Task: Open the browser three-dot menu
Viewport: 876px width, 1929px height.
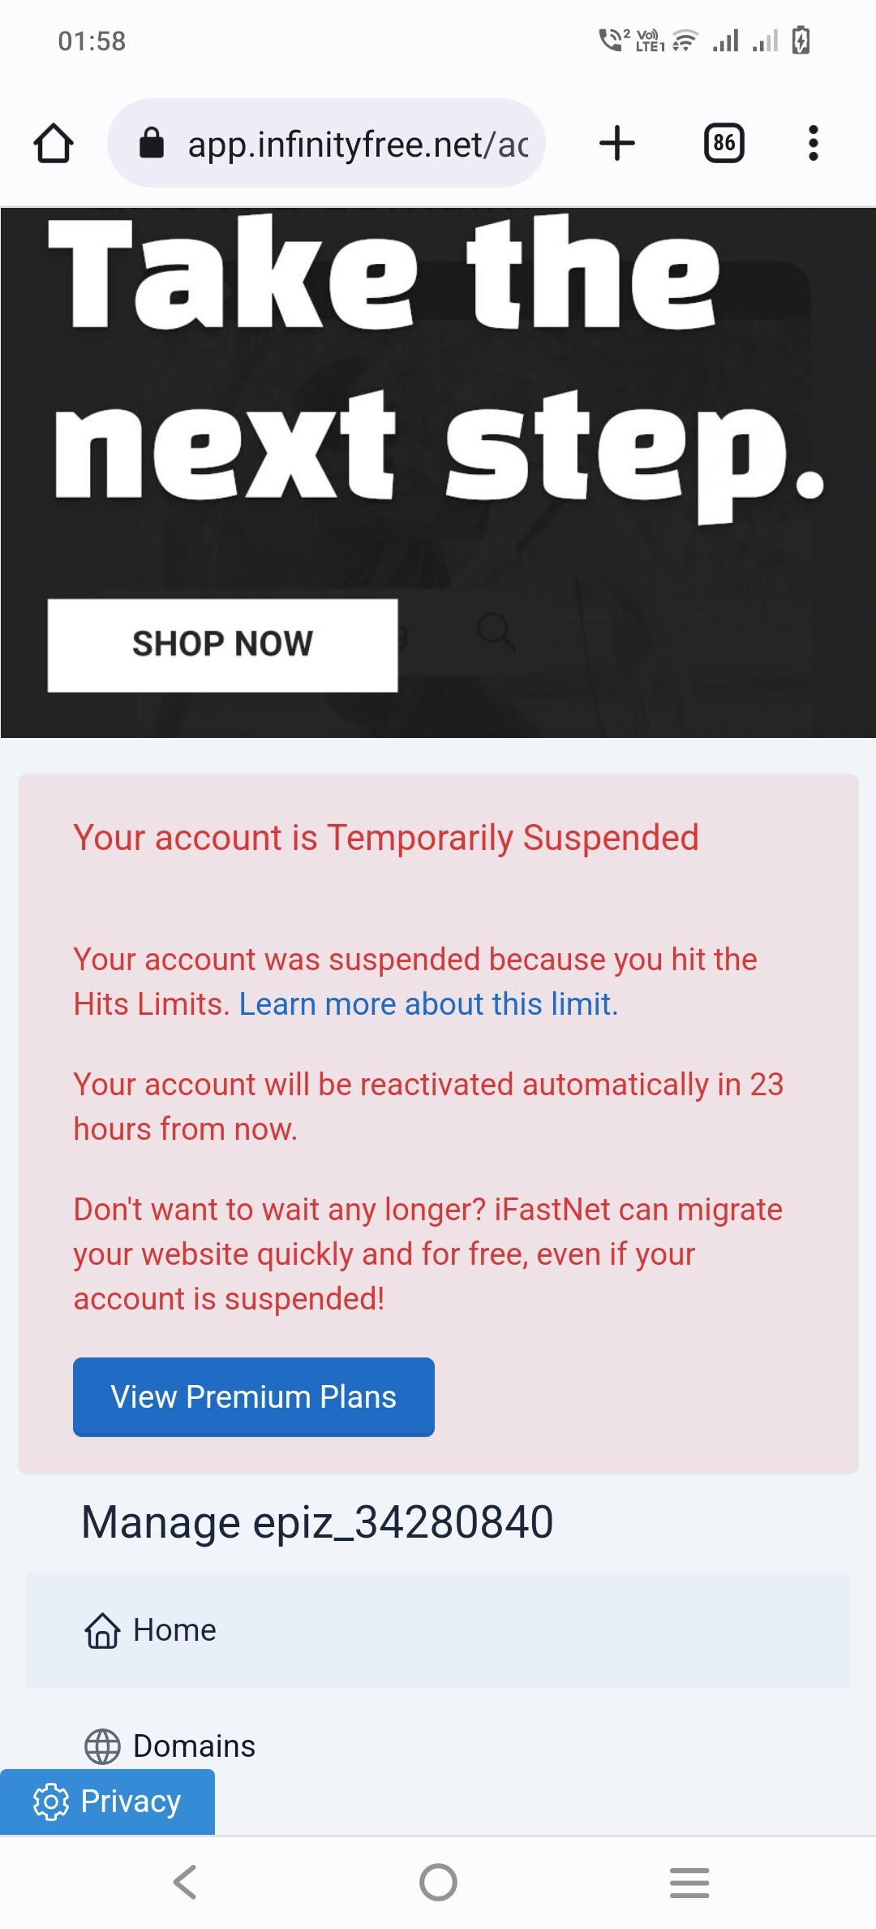Action: tap(813, 144)
